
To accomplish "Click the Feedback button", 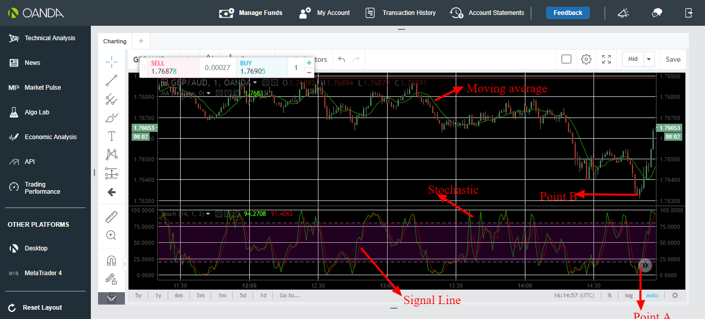I will pos(568,13).
